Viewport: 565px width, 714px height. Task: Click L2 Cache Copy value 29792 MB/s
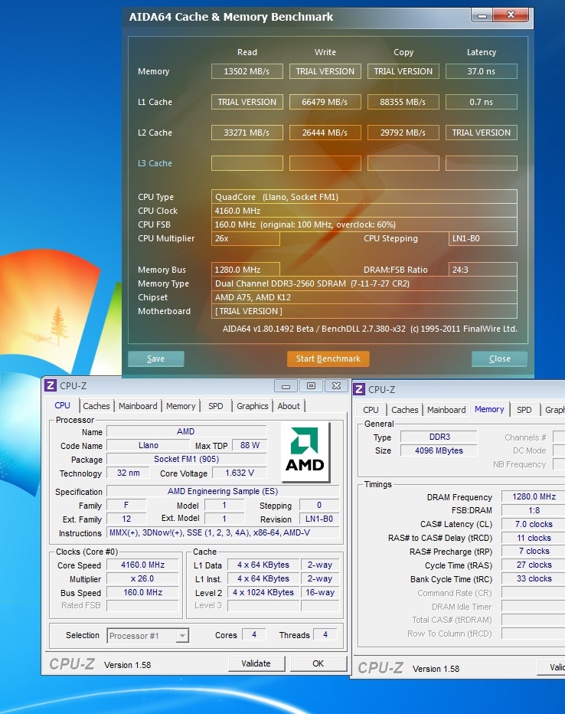tap(403, 133)
